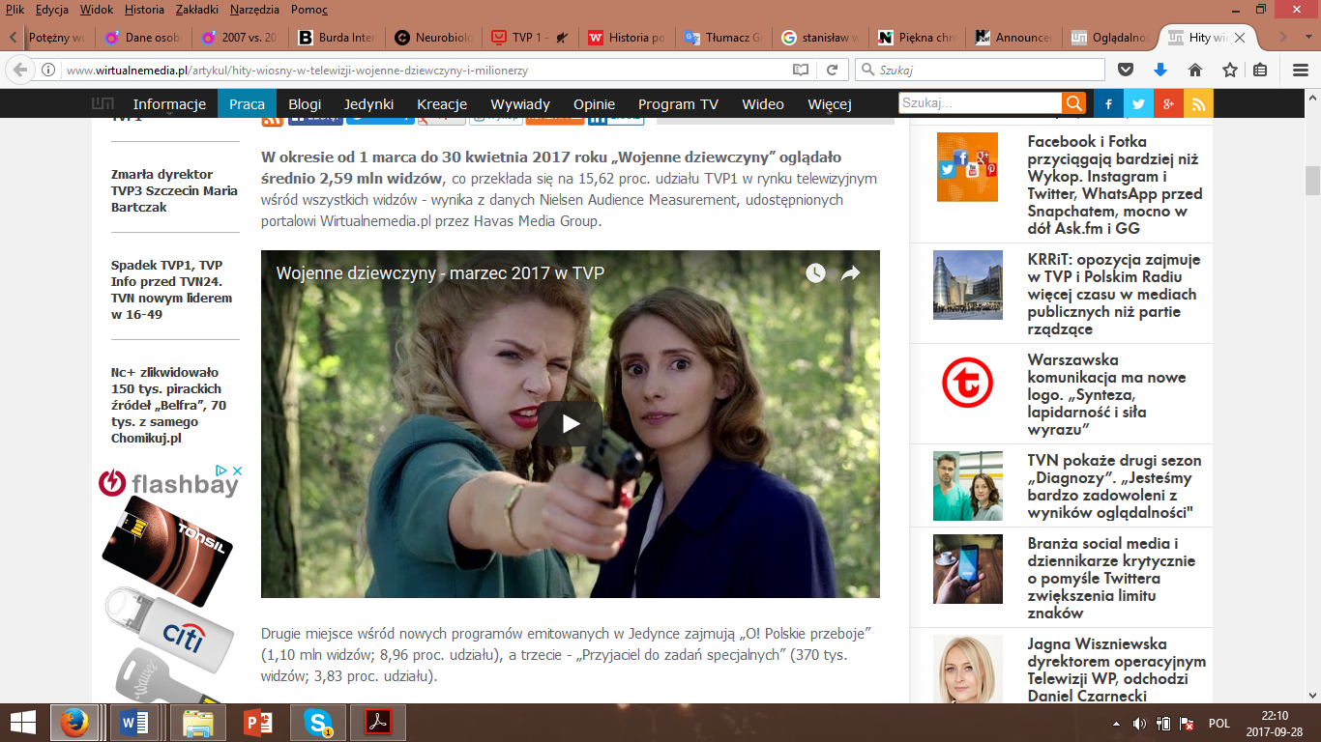Read article Zmarła dyrektor TVP3 Szczecin
The height and width of the screenshot is (742, 1321).
click(174, 191)
